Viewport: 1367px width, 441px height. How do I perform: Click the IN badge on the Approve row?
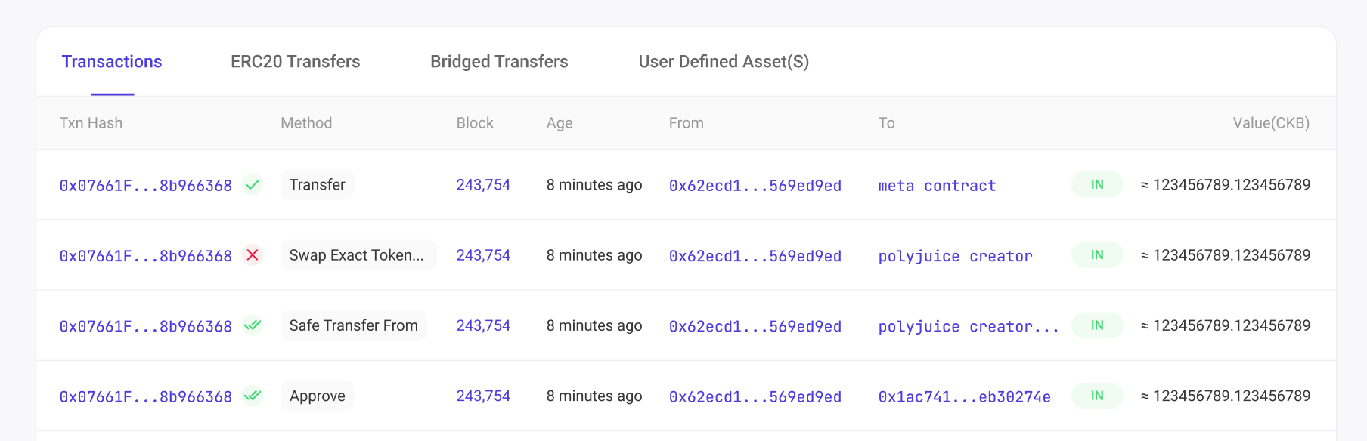coord(1096,396)
